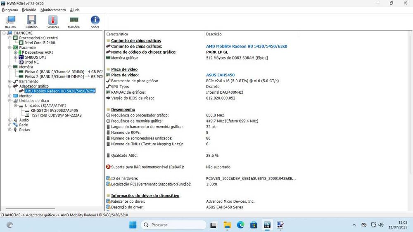Screen dimensions: 413x232
Task: Select TSSTcorp CDDVDW SH-222AB drive
Action: 56,115
